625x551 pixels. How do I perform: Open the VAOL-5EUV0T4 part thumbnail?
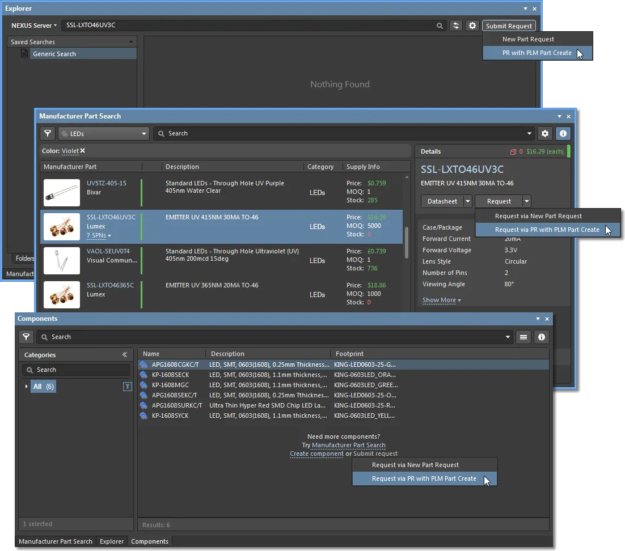point(62,261)
